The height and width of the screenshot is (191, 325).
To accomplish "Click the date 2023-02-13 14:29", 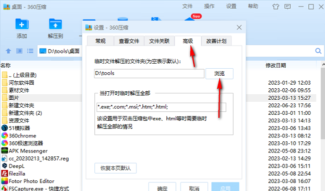I will point(289,158).
